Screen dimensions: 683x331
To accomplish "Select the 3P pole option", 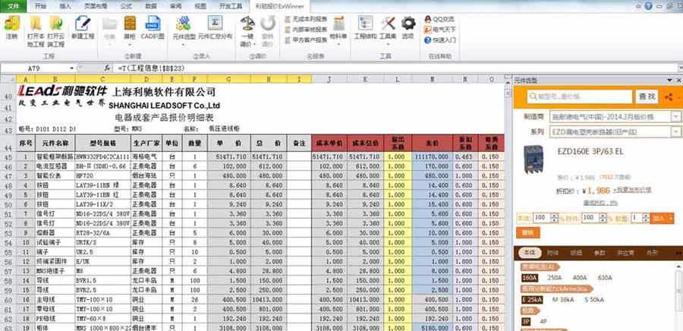I will click(526, 322).
